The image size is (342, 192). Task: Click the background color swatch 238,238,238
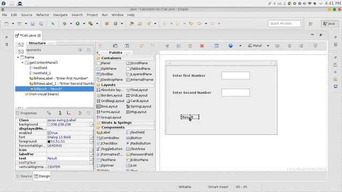(49, 124)
